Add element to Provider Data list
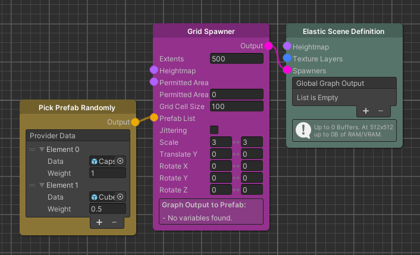 coord(99,222)
